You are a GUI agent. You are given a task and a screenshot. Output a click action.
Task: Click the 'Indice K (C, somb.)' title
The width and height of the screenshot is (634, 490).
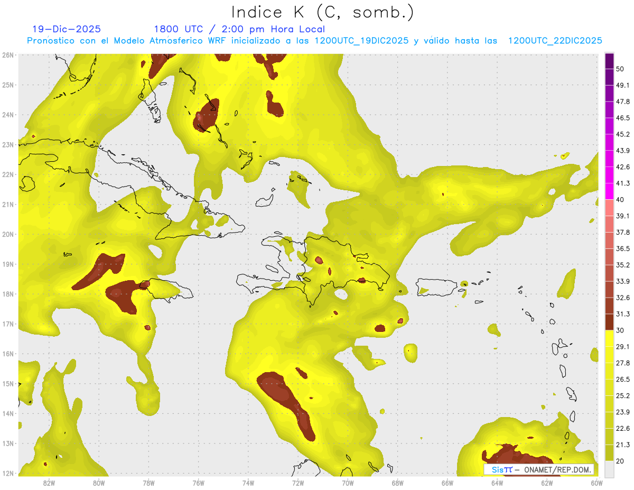[x=322, y=12]
